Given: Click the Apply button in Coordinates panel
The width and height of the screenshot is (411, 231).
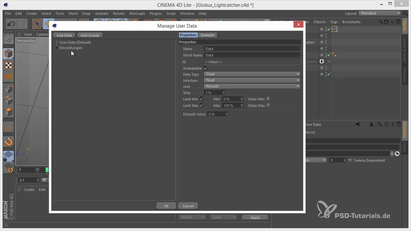Looking at the screenshot, I should 255,217.
